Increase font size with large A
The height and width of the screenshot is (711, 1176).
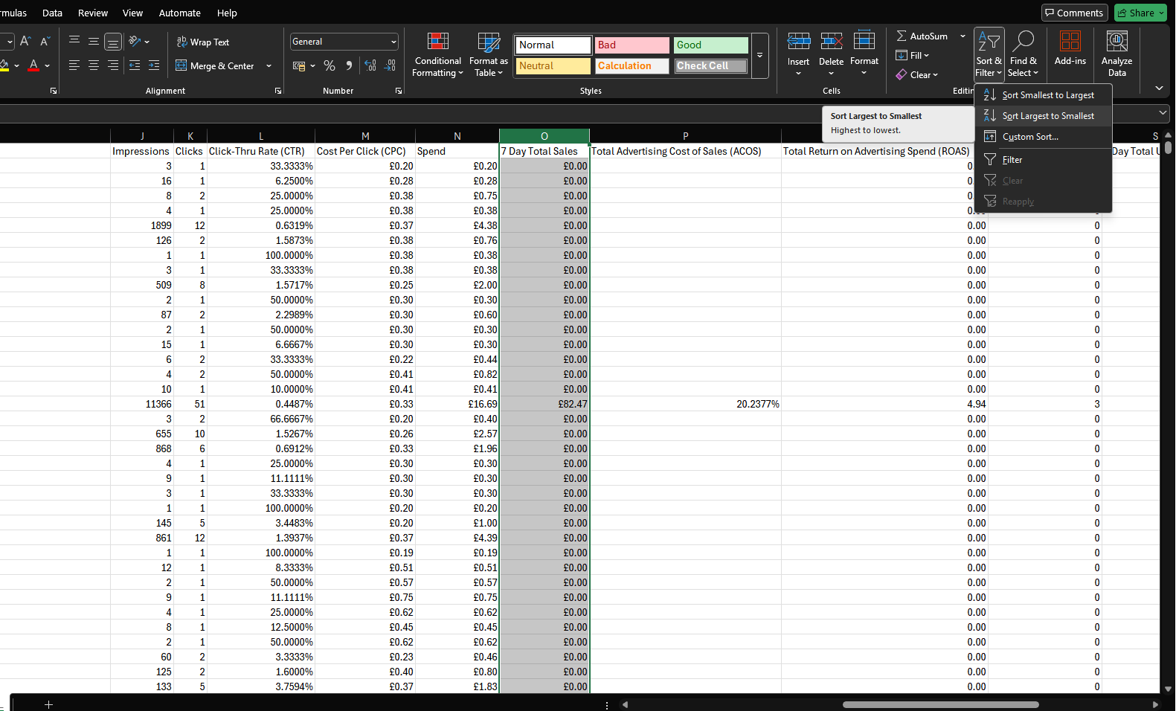tap(25, 41)
